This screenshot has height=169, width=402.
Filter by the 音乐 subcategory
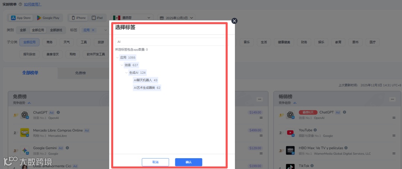click(247, 42)
